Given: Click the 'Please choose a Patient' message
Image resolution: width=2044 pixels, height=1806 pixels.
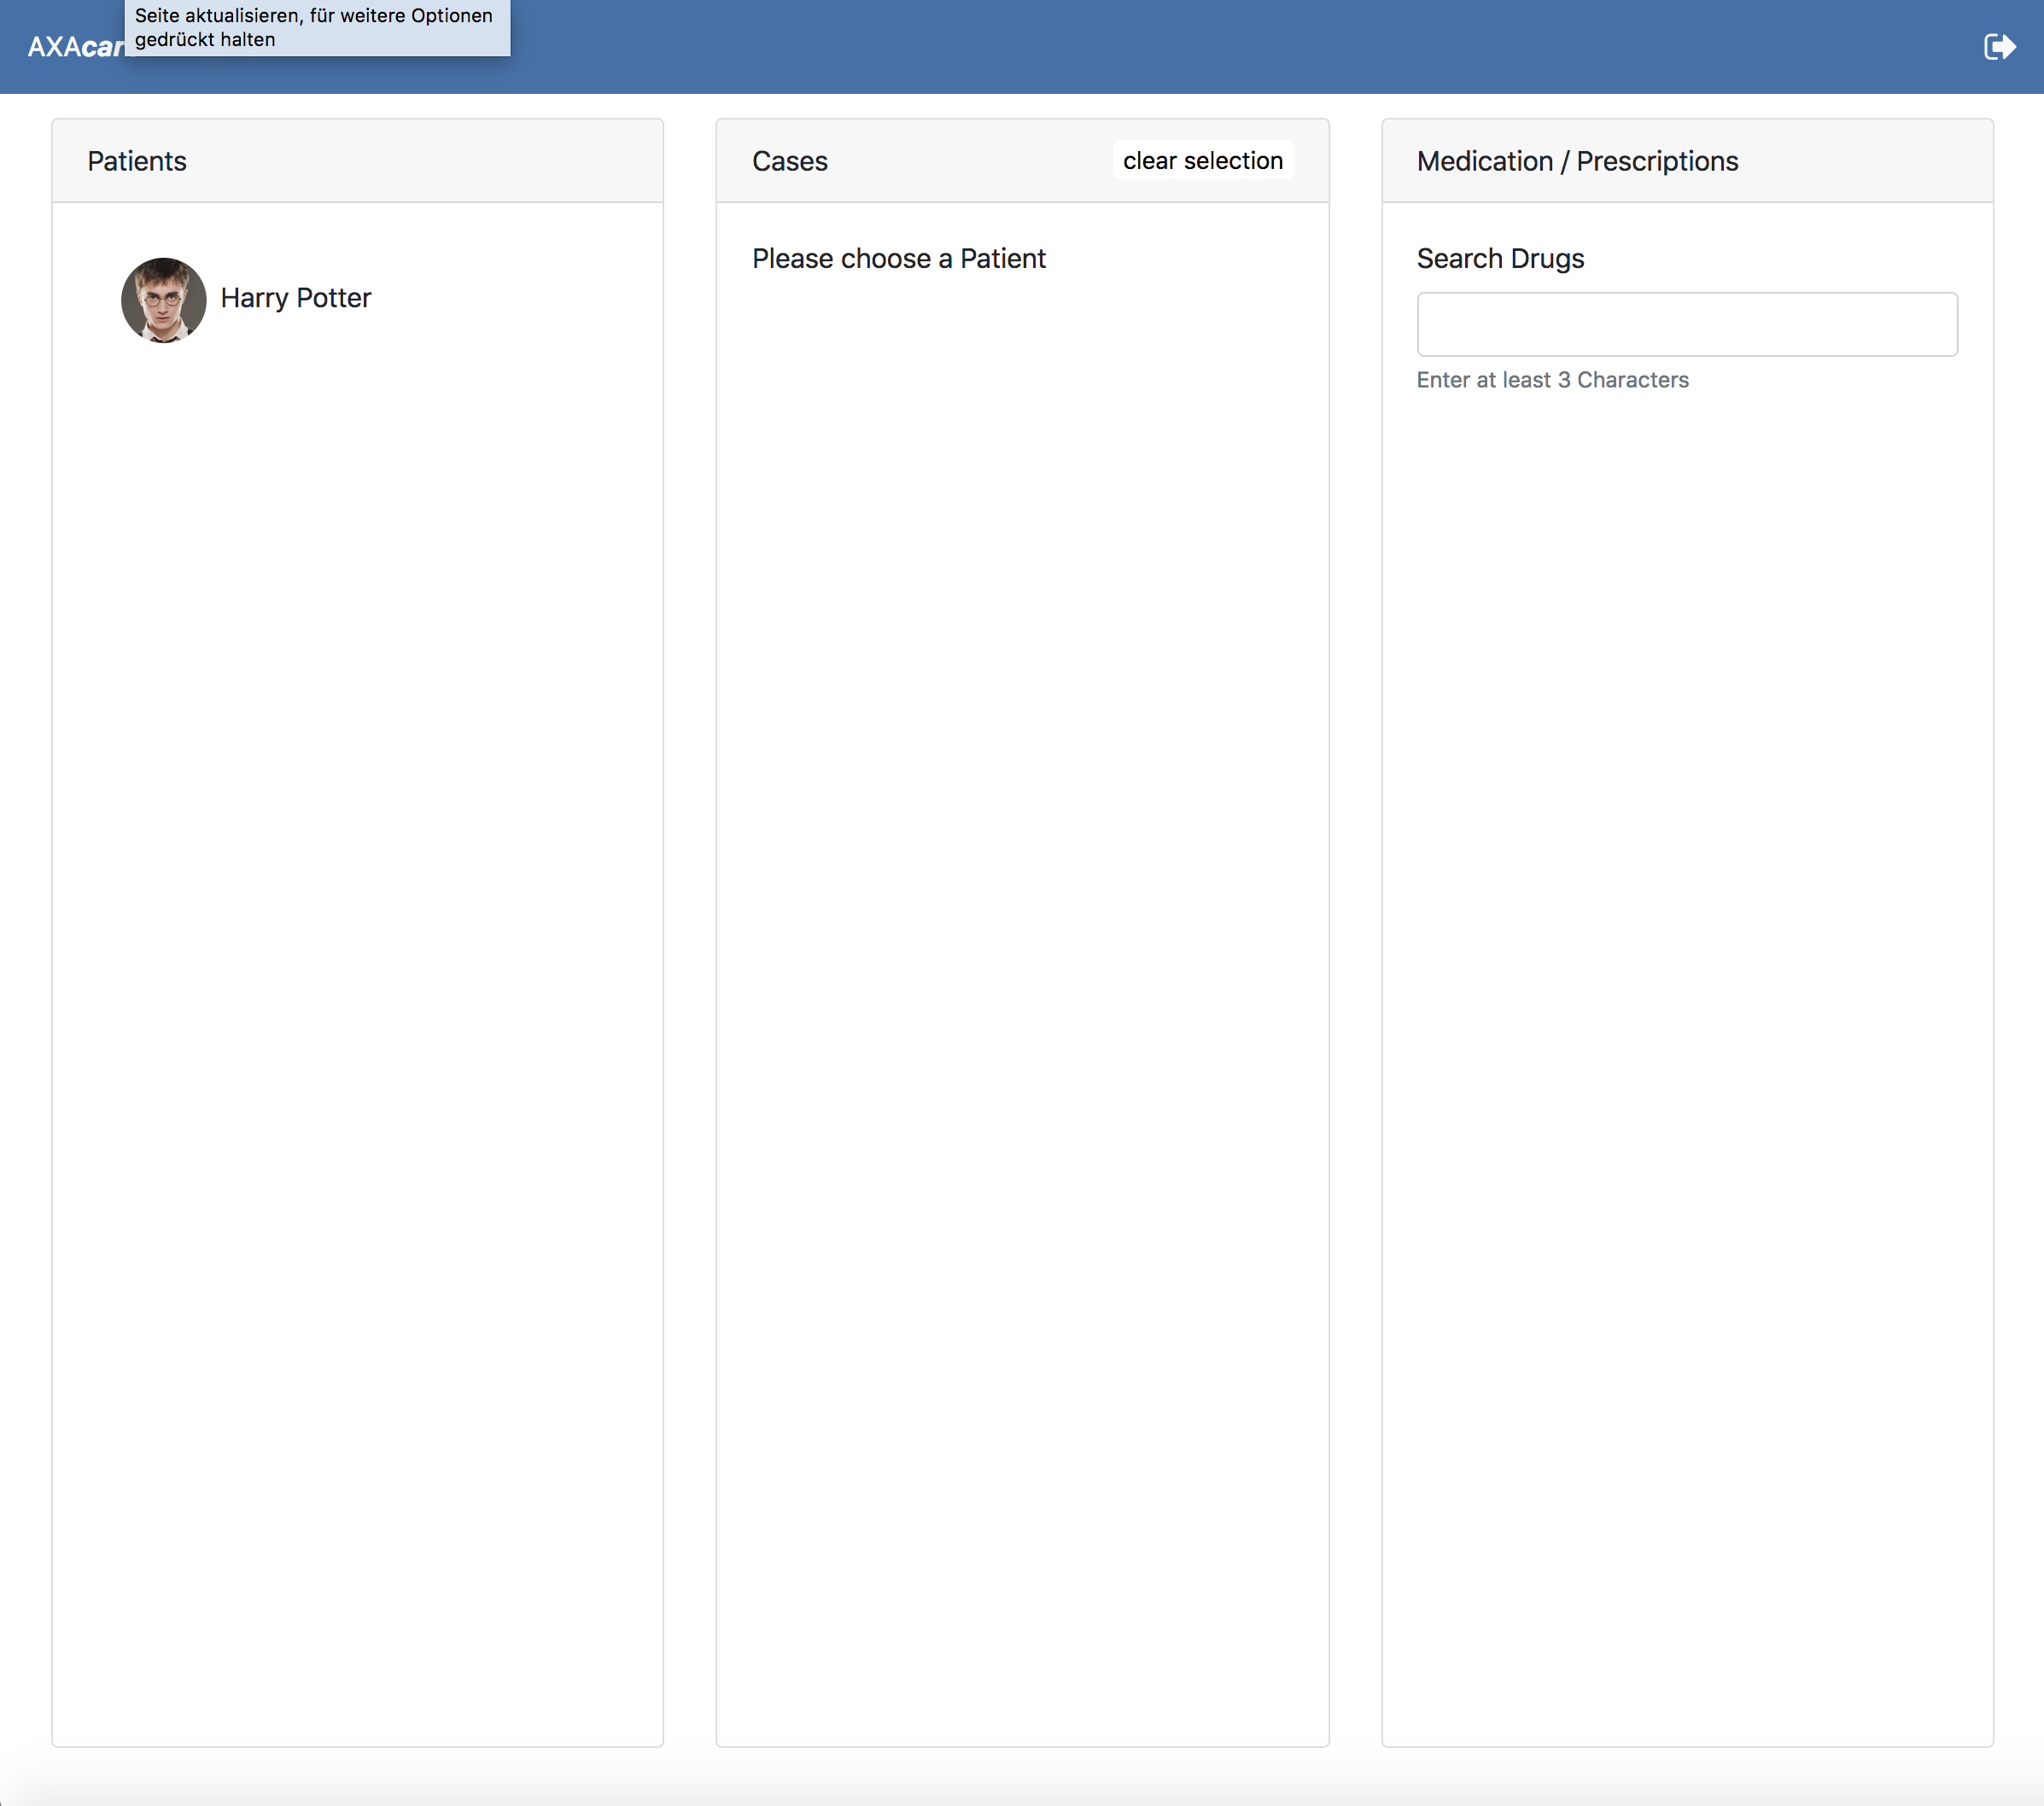Looking at the screenshot, I should pos(898,259).
